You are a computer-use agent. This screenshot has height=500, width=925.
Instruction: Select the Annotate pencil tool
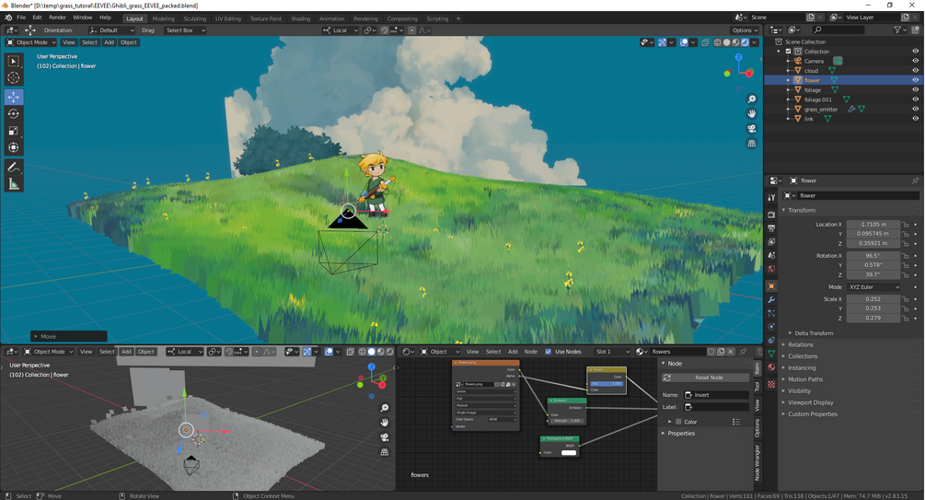[13, 168]
